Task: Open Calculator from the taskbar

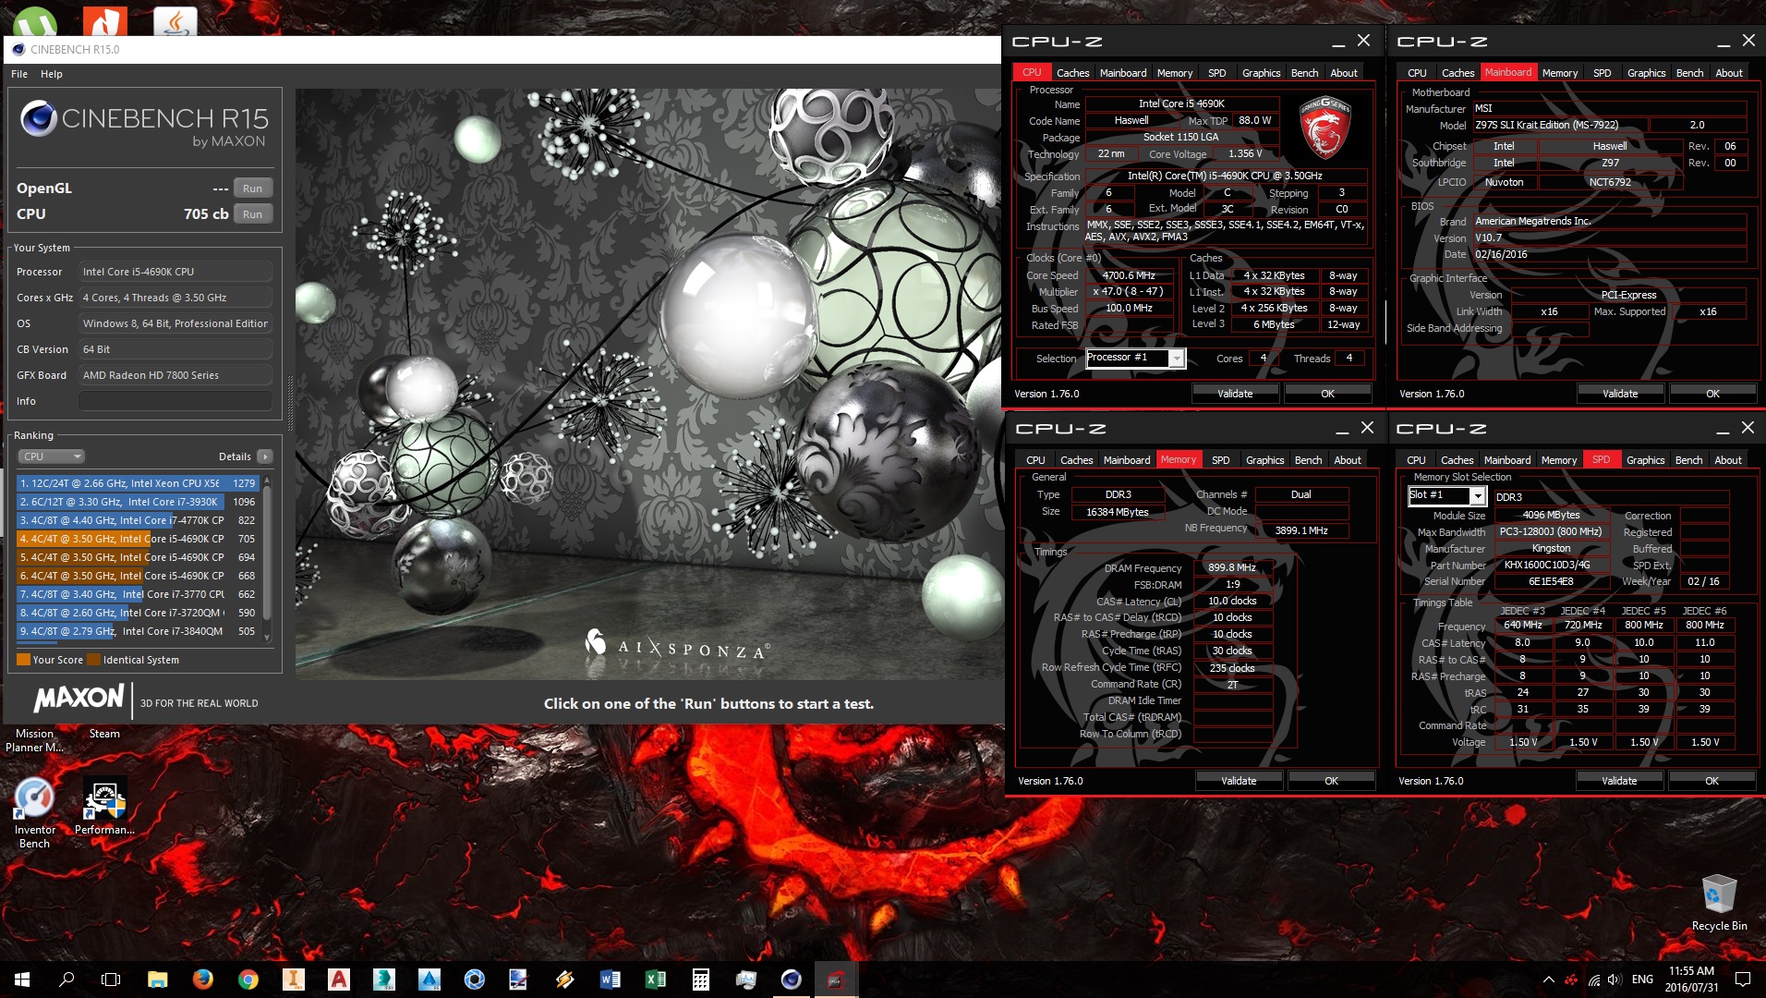Action: (x=701, y=980)
